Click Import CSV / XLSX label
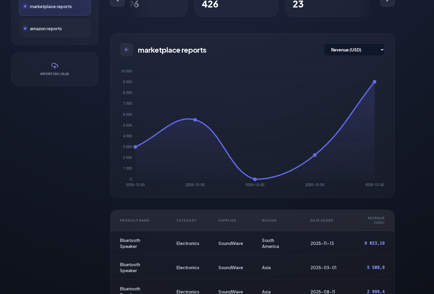Screen dimensions: 434x294 tap(55, 74)
